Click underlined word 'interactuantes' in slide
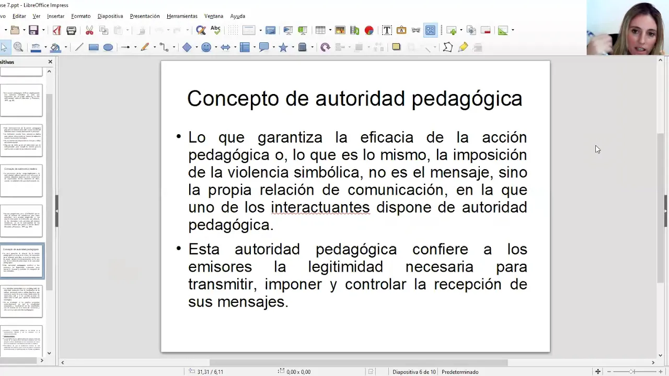Image resolution: width=669 pixels, height=376 pixels. (320, 207)
